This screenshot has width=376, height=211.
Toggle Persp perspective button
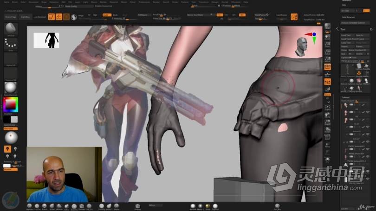(327, 67)
